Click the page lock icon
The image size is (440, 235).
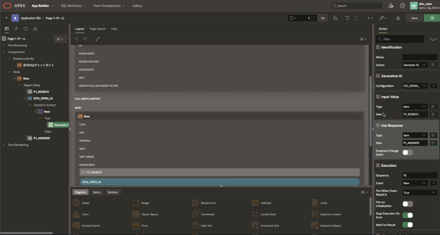335,18
